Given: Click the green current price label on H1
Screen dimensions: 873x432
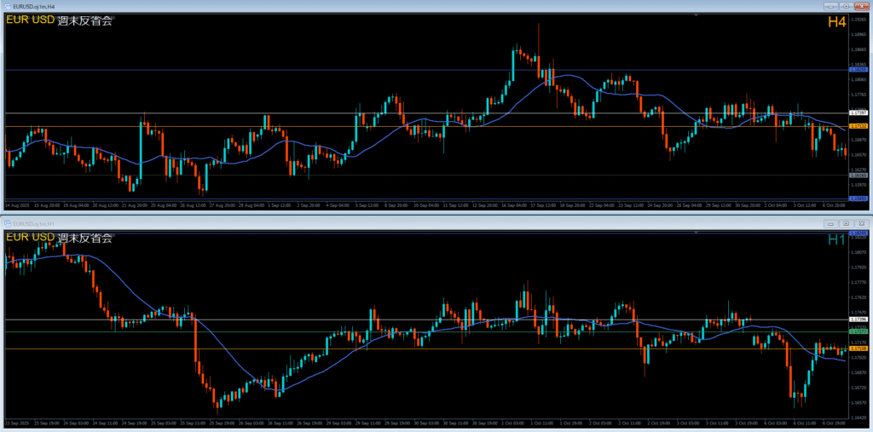Looking at the screenshot, I should coord(859,331).
